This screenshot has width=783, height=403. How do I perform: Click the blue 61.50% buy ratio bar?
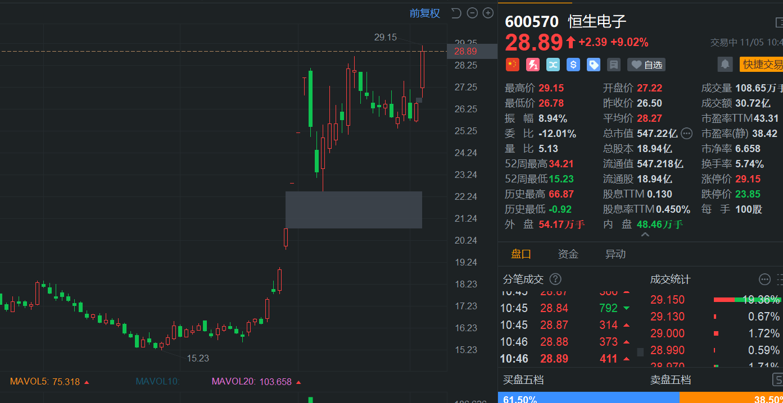pos(589,397)
